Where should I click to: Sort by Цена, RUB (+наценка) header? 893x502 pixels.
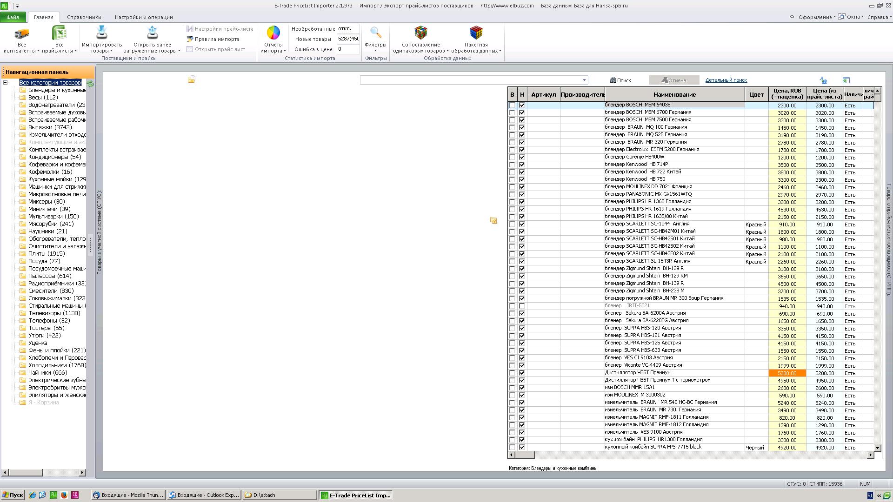[x=787, y=94]
